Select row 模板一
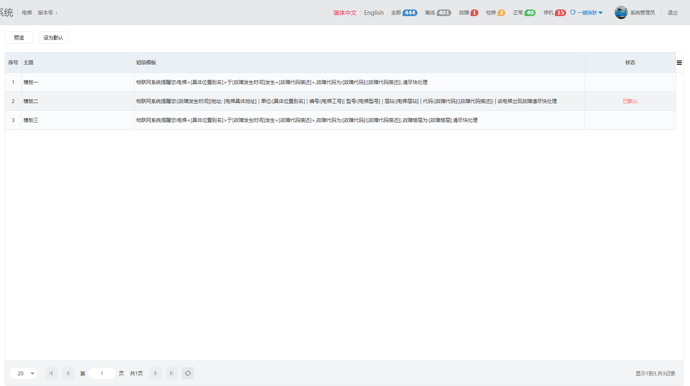Viewport: 690px width, 386px height. [340, 82]
